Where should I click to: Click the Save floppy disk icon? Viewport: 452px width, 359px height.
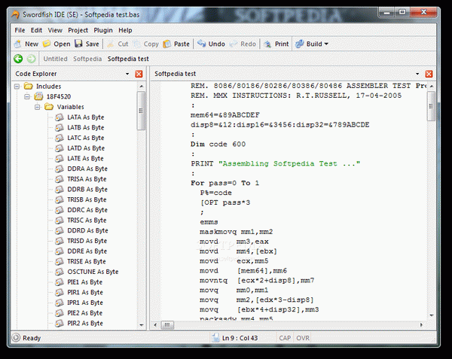(x=78, y=44)
